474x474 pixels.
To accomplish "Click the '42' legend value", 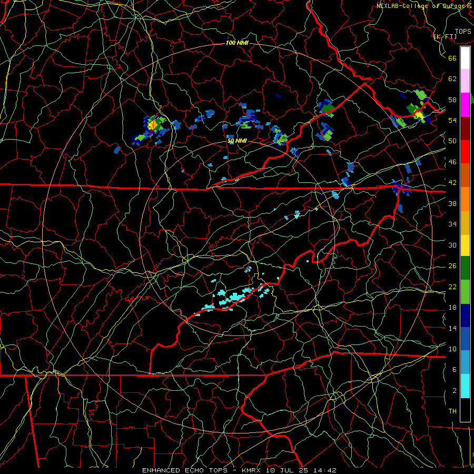I will [452, 183].
